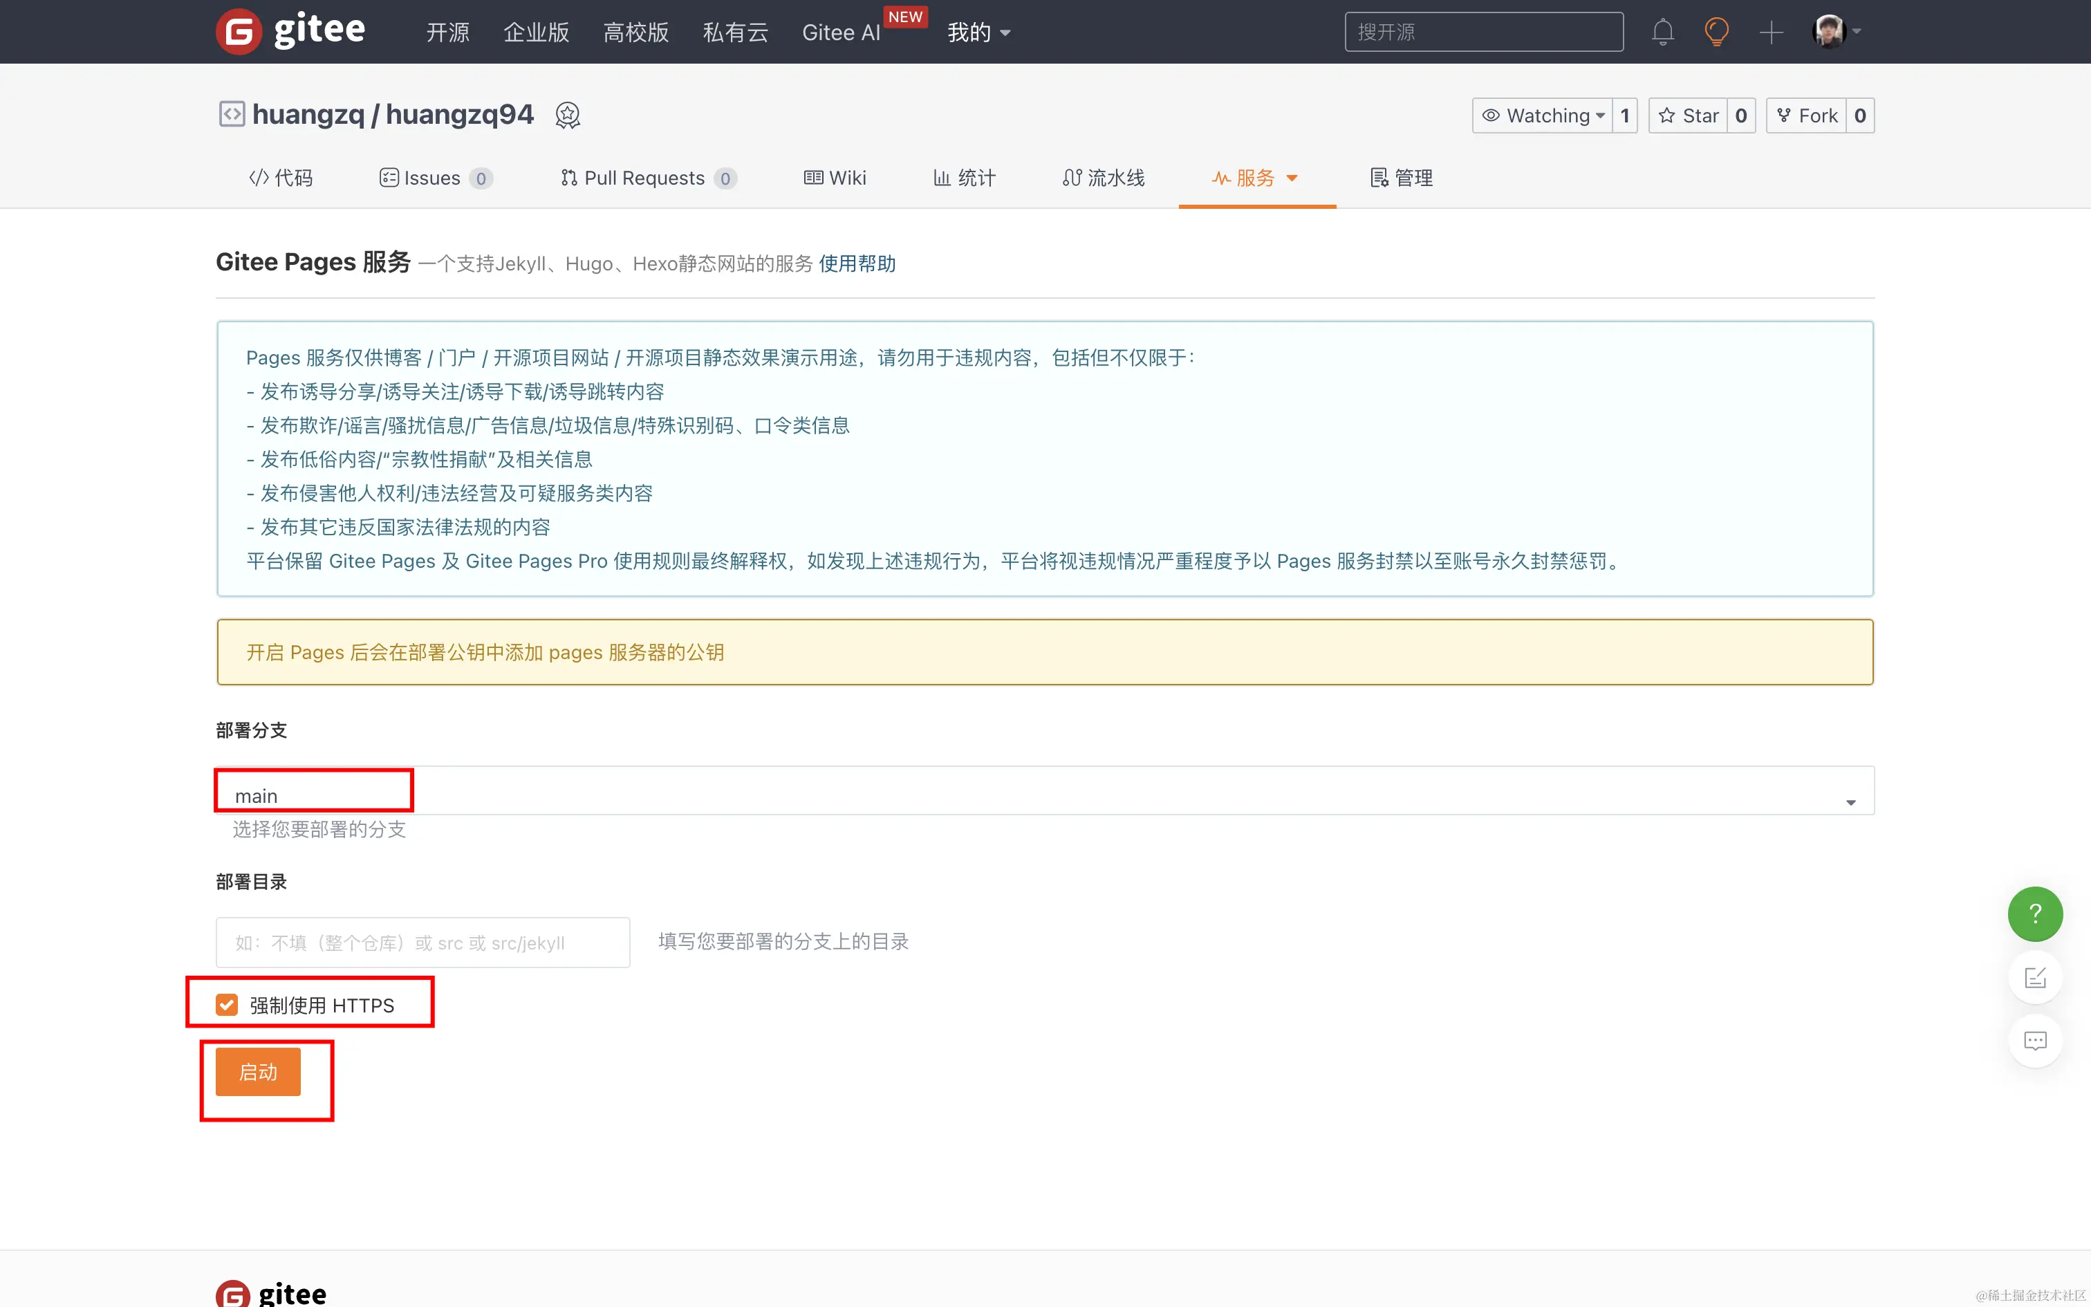Click the Star button
The image size is (2091, 1307).
pyautogui.click(x=1689, y=116)
